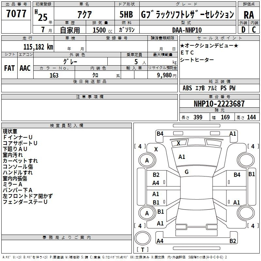Screen dimensions: 261x261
Task: Click the 検査員記入欄 section header
Action: [x=67, y=126]
